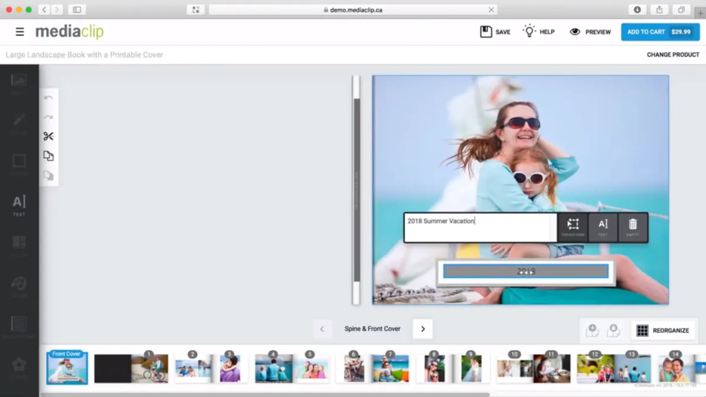Select page 14 thumbnail
The height and width of the screenshot is (397, 706).
[676, 369]
